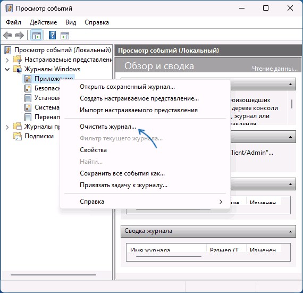This screenshot has height=293, width=303.
Task: Click the Приложение log icon in tree
Action: [28, 79]
